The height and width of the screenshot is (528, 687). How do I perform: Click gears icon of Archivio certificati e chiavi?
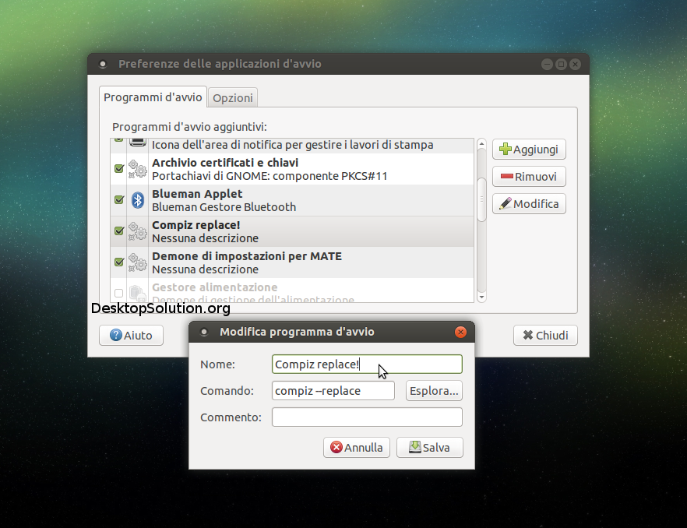click(x=138, y=169)
